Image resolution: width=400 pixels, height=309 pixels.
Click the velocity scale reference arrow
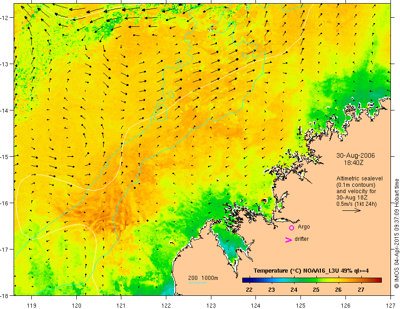(x=351, y=210)
